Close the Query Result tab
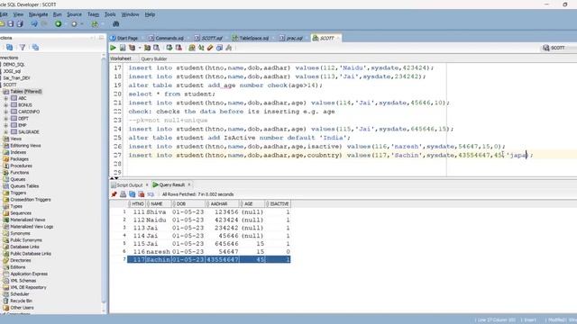This screenshot has height=324, width=577. click(x=189, y=184)
